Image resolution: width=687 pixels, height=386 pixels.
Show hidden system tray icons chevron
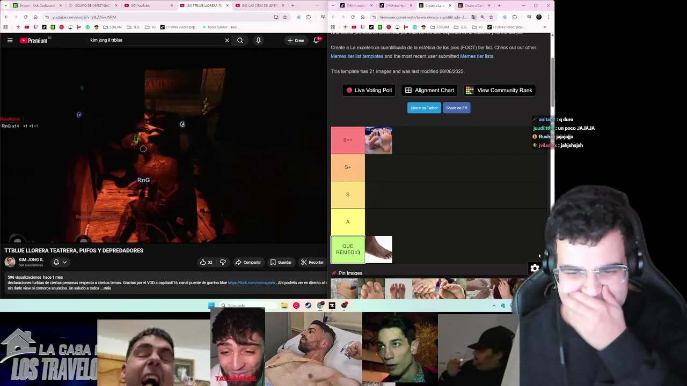[x=494, y=306]
